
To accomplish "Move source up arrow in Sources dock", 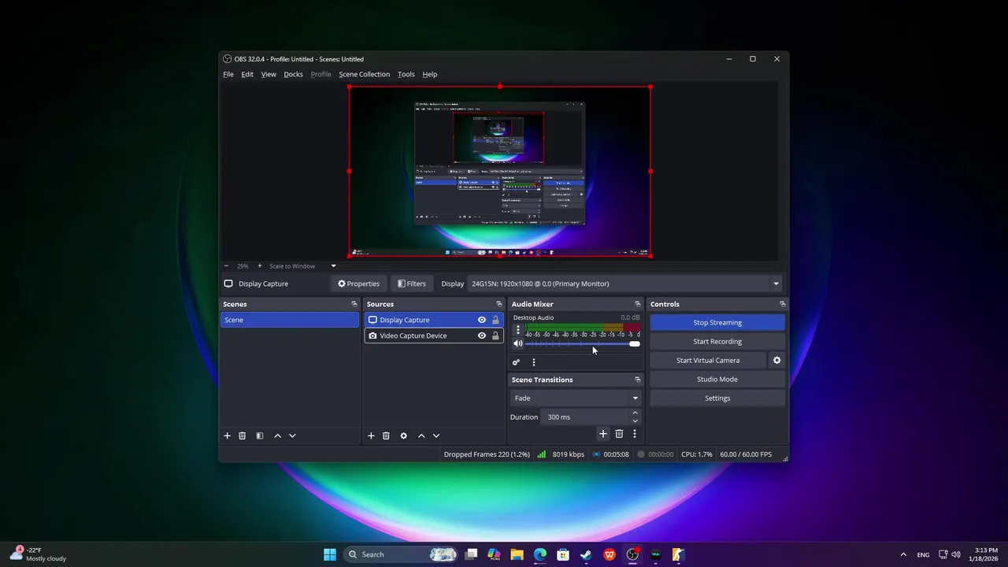I will click(421, 435).
